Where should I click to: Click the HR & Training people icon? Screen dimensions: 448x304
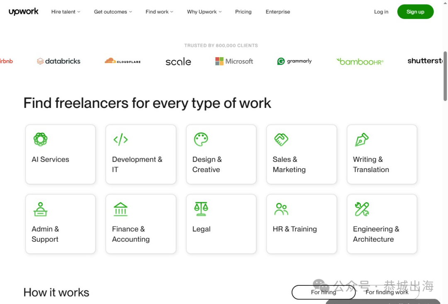pos(281,209)
